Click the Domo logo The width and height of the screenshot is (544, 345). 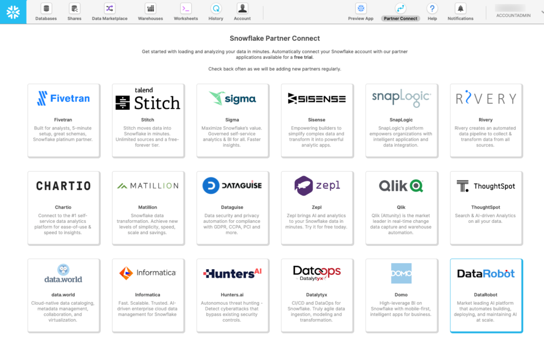tap(401, 273)
